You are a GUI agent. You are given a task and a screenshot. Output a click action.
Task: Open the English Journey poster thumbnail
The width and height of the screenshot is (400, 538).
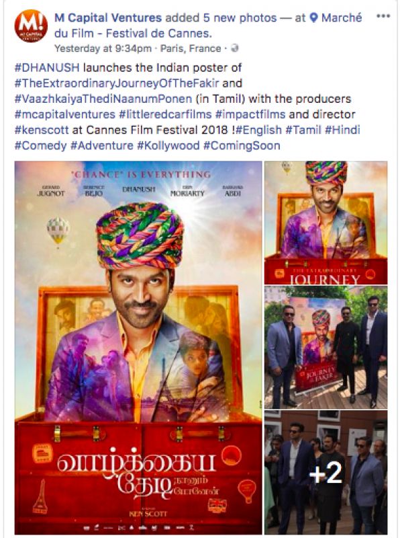pos(326,223)
